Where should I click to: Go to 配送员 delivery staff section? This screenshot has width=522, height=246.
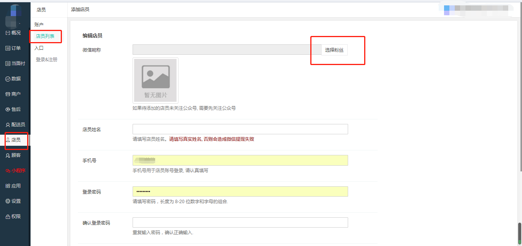[15, 125]
